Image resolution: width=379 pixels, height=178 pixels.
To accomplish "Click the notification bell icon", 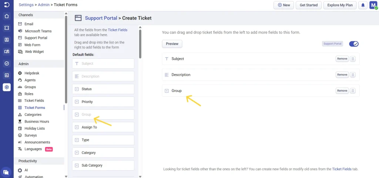I will pos(363,5).
